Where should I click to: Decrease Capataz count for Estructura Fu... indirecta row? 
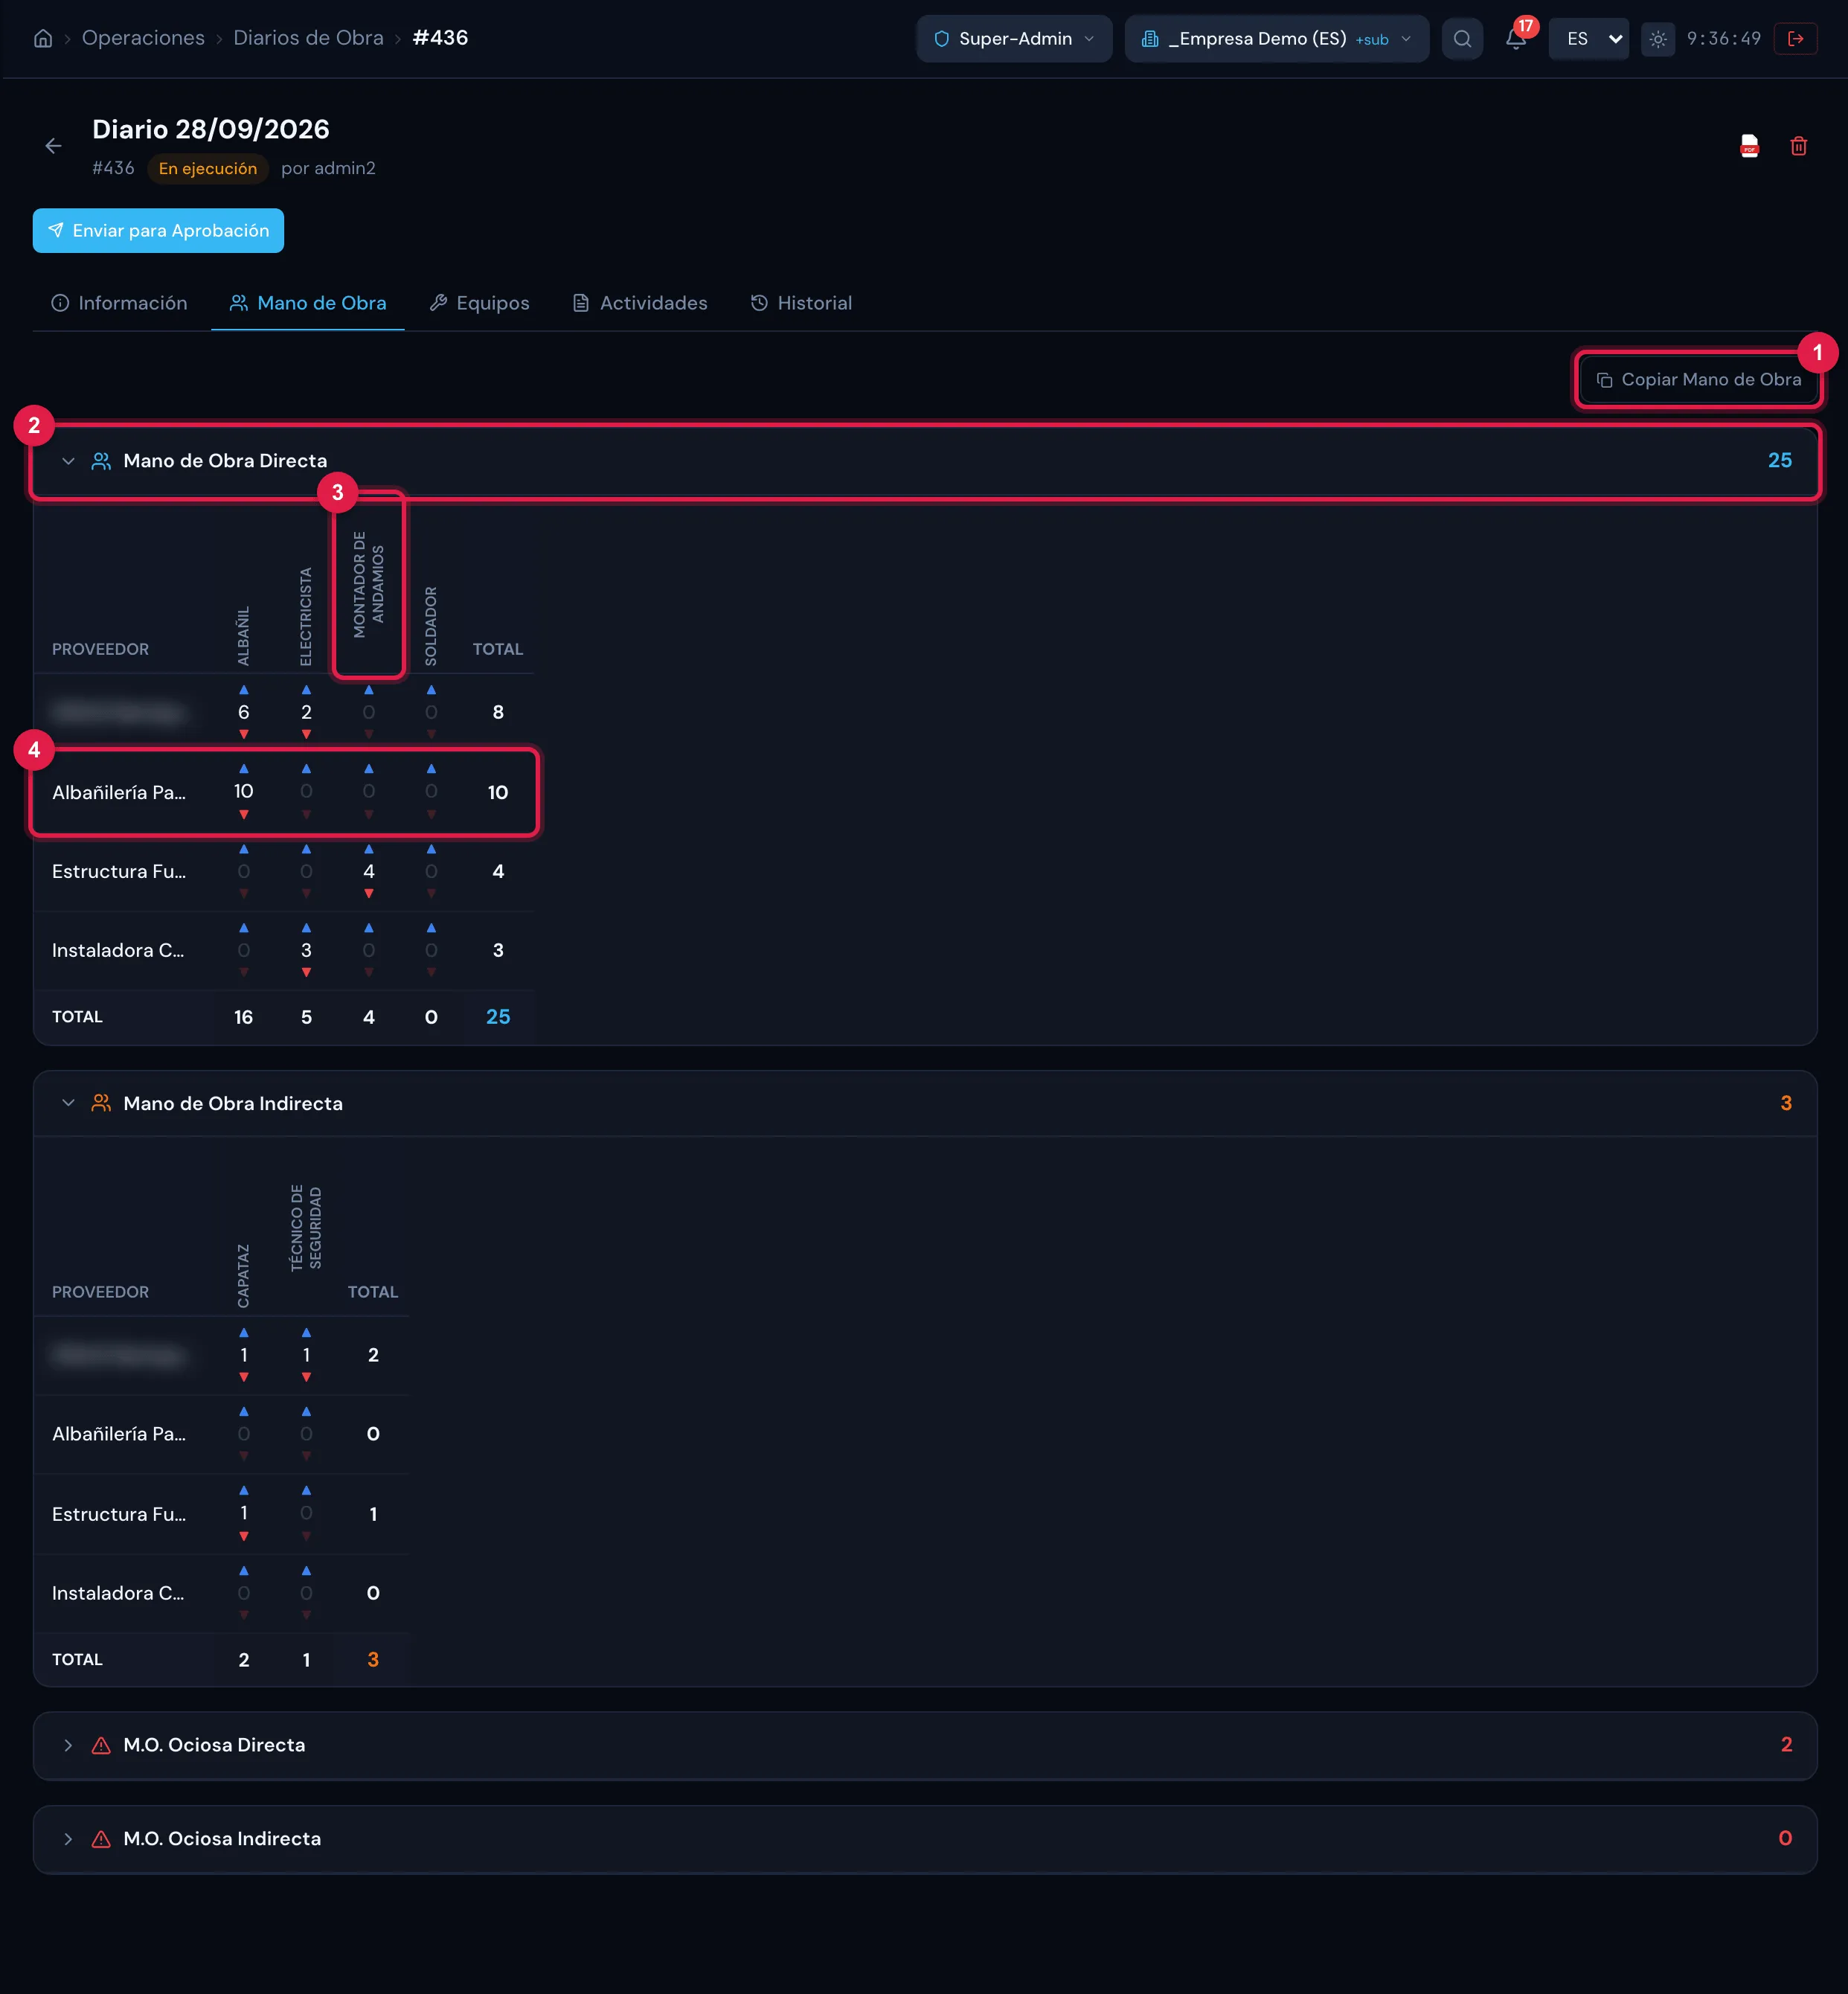click(x=244, y=1537)
